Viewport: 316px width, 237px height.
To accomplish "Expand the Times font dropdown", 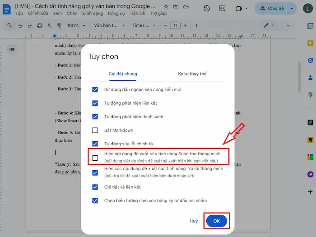I will tap(143, 26).
